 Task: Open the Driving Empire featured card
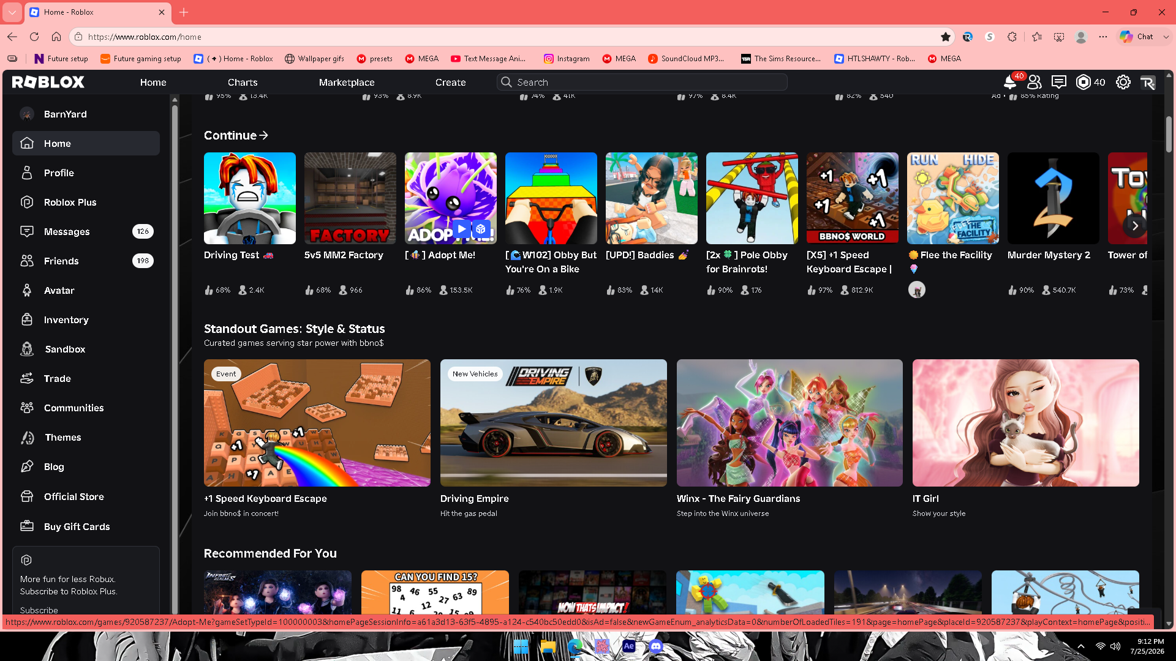554,423
